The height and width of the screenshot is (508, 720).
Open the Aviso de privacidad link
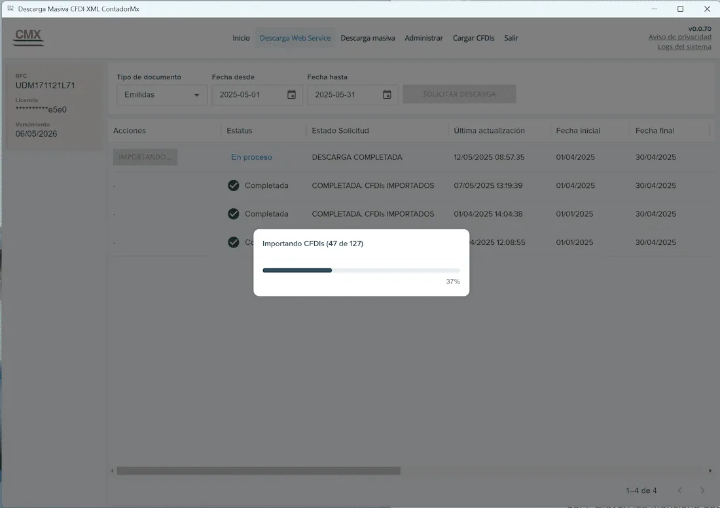[680, 37]
